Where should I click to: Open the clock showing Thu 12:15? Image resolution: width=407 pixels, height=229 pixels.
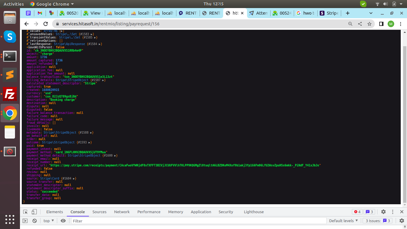[x=213, y=4]
